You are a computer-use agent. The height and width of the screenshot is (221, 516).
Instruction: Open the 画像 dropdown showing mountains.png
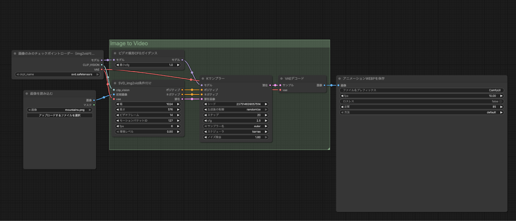(59, 109)
